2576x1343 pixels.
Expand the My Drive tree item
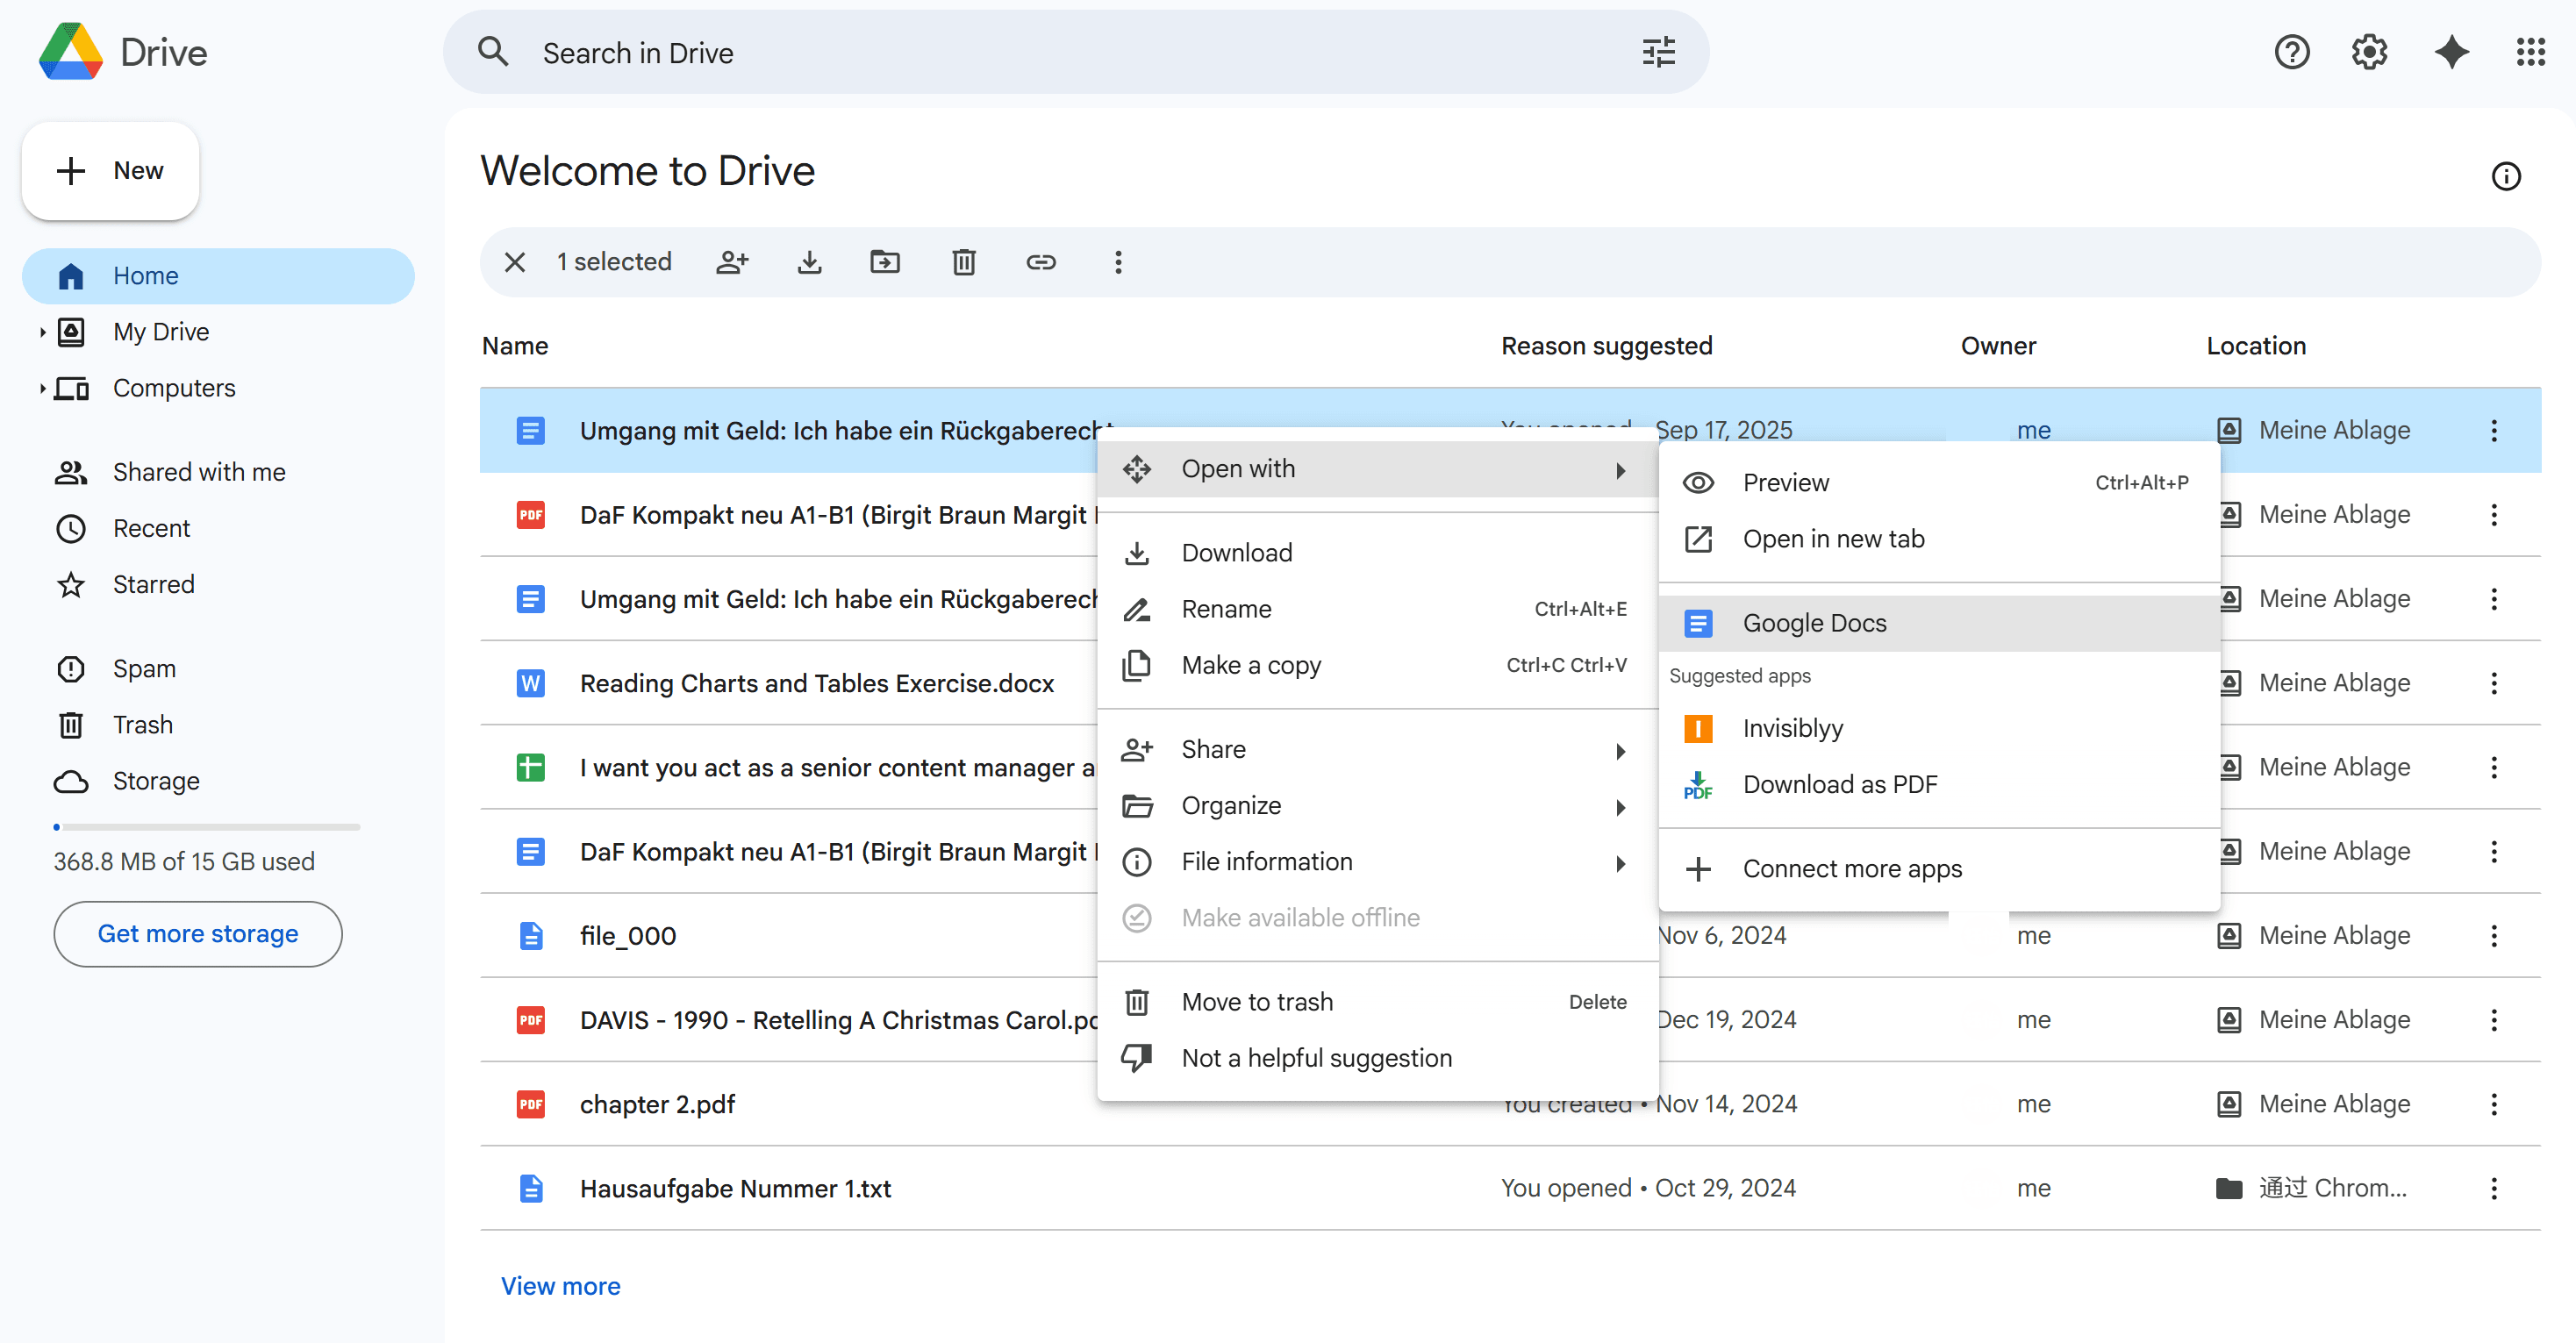pyautogui.click(x=42, y=332)
